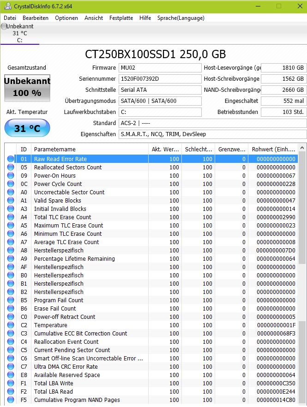
Task: Click the Eigenschaften field S.M.A.R.T., NCQ, TRIM, DevSleep
Action: [212, 134]
